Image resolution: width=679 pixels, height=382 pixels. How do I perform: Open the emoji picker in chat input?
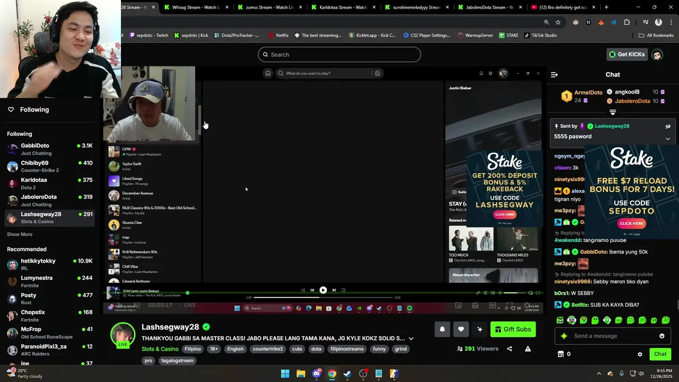661,336
